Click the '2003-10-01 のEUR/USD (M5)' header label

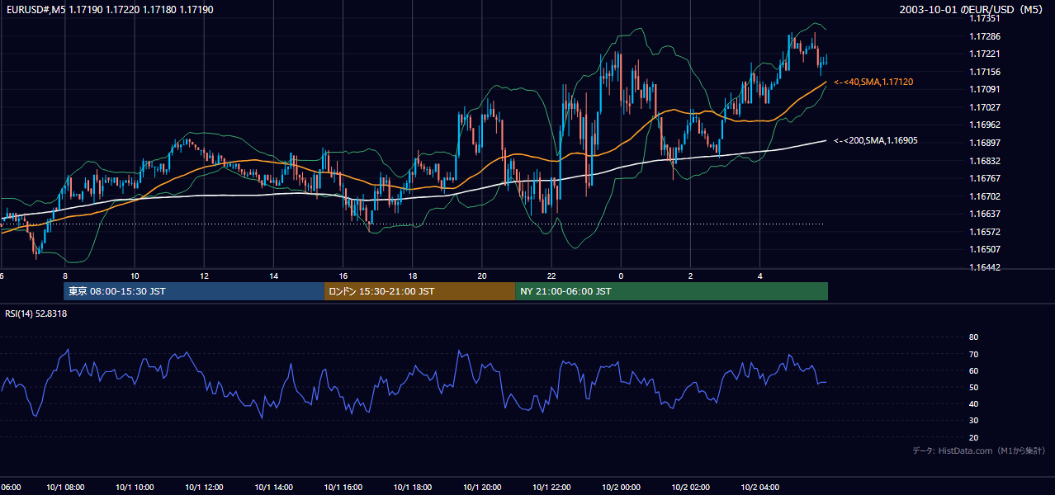973,9
